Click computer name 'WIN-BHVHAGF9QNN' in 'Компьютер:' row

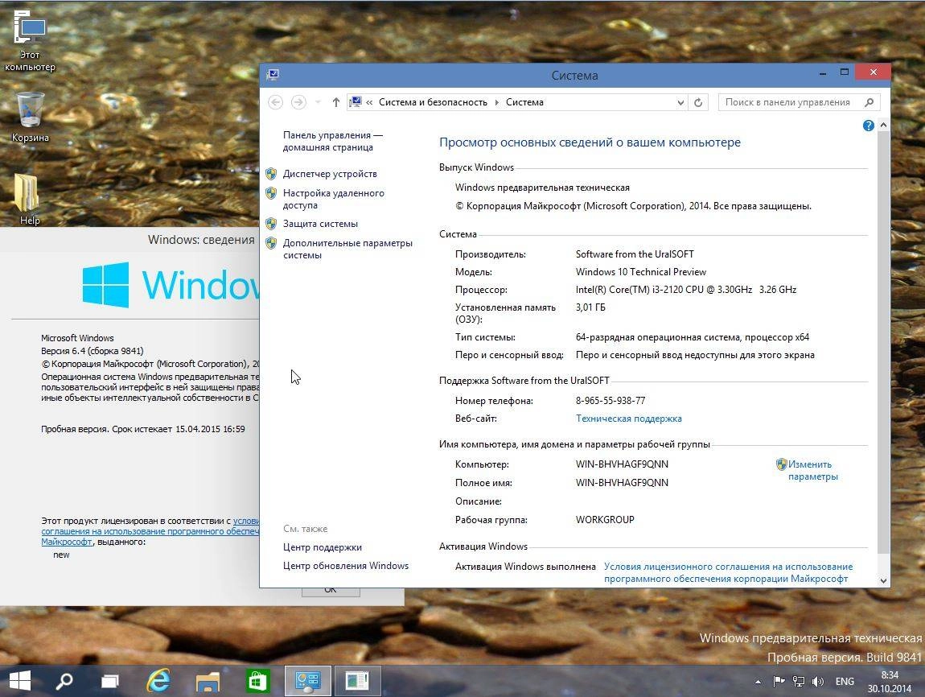[x=622, y=464]
